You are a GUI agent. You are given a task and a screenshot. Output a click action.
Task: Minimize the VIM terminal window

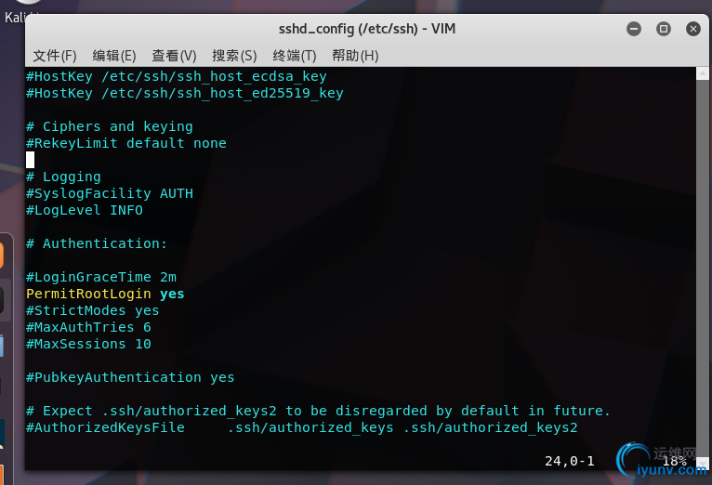tap(634, 29)
